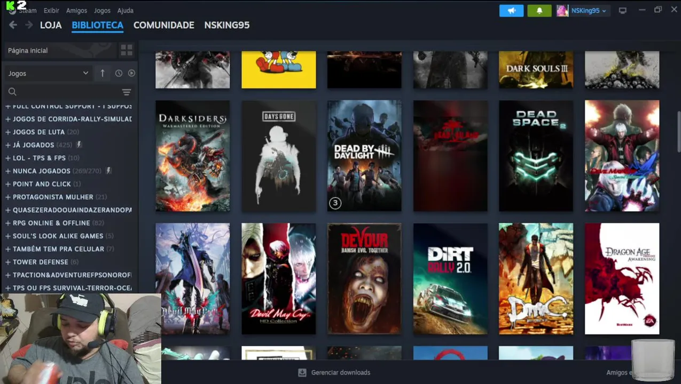Viewport: 681px width, 384px height.
Task: Open Dark Souls III cover
Action: click(536, 70)
